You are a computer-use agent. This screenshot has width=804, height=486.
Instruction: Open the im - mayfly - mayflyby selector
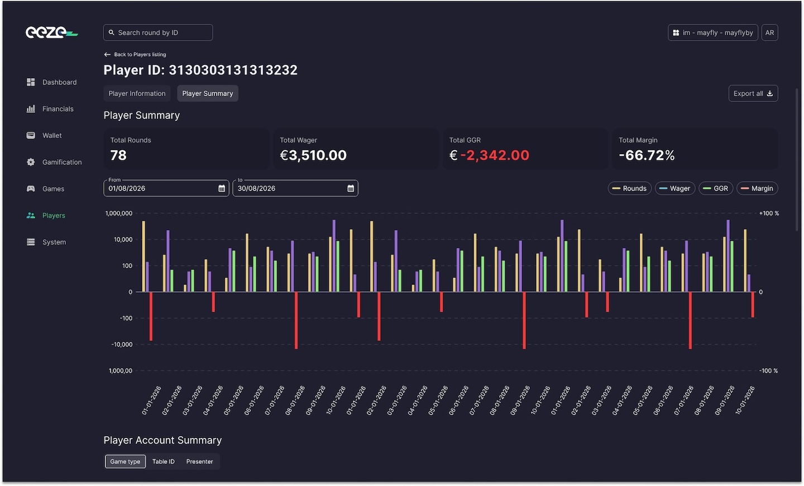tap(713, 32)
